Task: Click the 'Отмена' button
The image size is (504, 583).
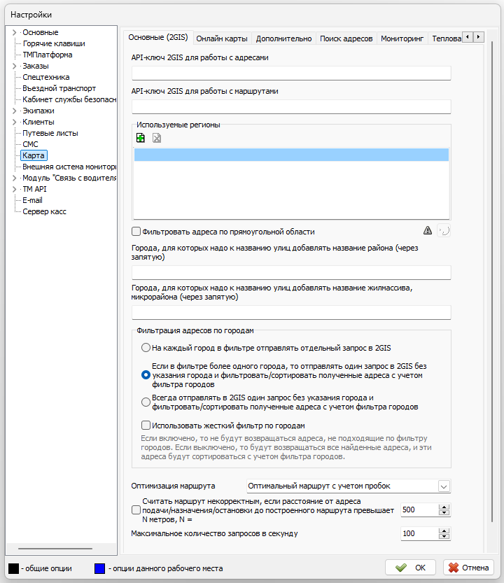Action: pyautogui.click(x=470, y=567)
